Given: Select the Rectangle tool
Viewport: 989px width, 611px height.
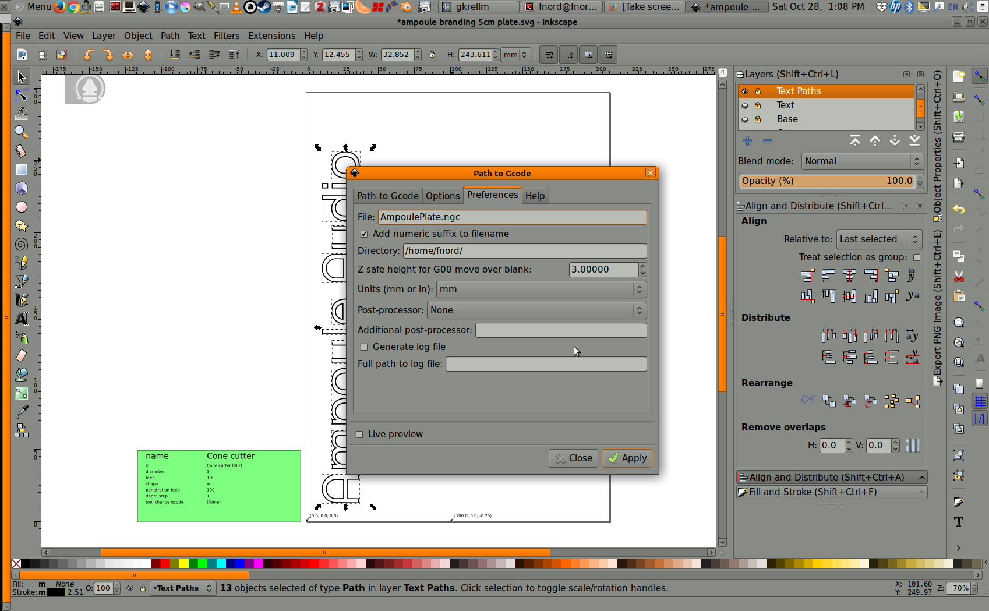Looking at the screenshot, I should tap(21, 169).
